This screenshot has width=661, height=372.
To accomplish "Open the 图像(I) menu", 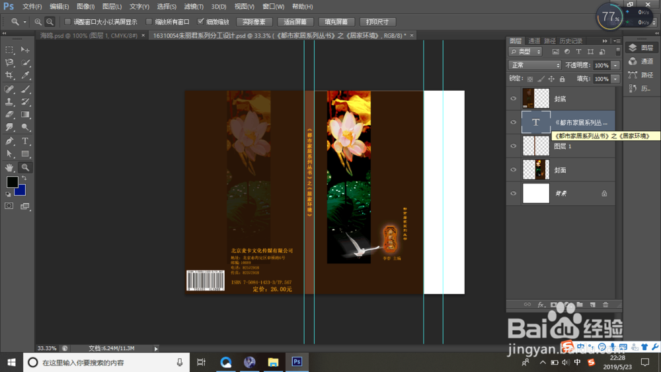I will (x=85, y=7).
